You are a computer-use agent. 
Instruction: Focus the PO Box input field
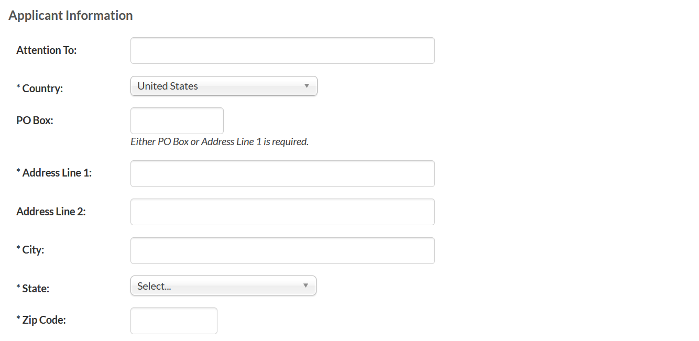click(177, 121)
